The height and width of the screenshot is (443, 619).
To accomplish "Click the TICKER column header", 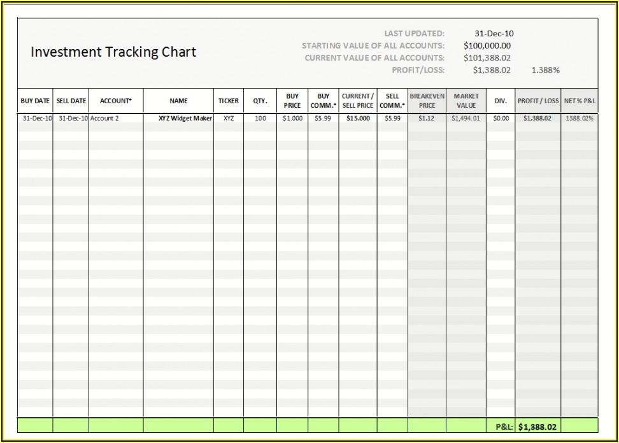I will [229, 101].
